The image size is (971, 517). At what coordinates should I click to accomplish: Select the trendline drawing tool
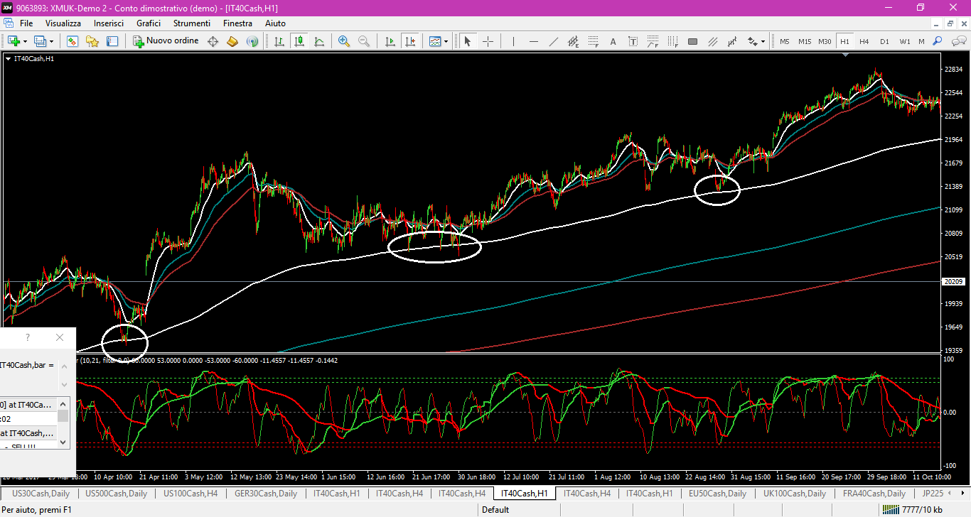tap(554, 41)
